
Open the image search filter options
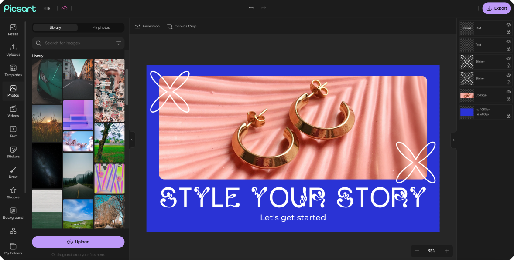pos(118,43)
